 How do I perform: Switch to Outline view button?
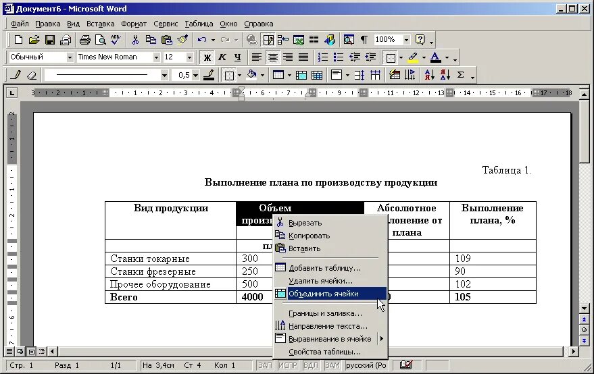click(x=42, y=352)
